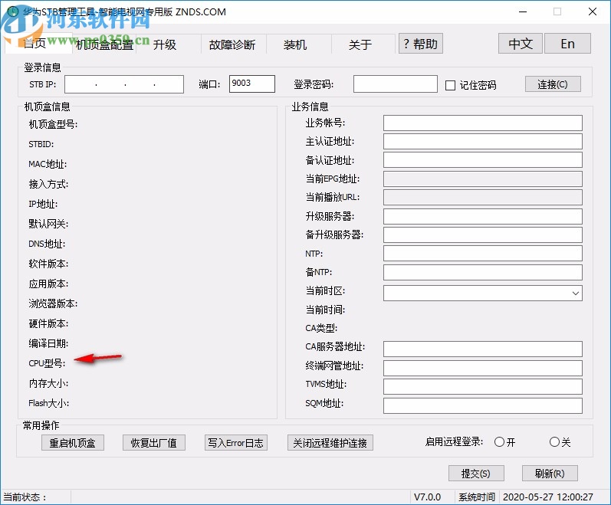
Task: Switch language to En
Action: 567,43
